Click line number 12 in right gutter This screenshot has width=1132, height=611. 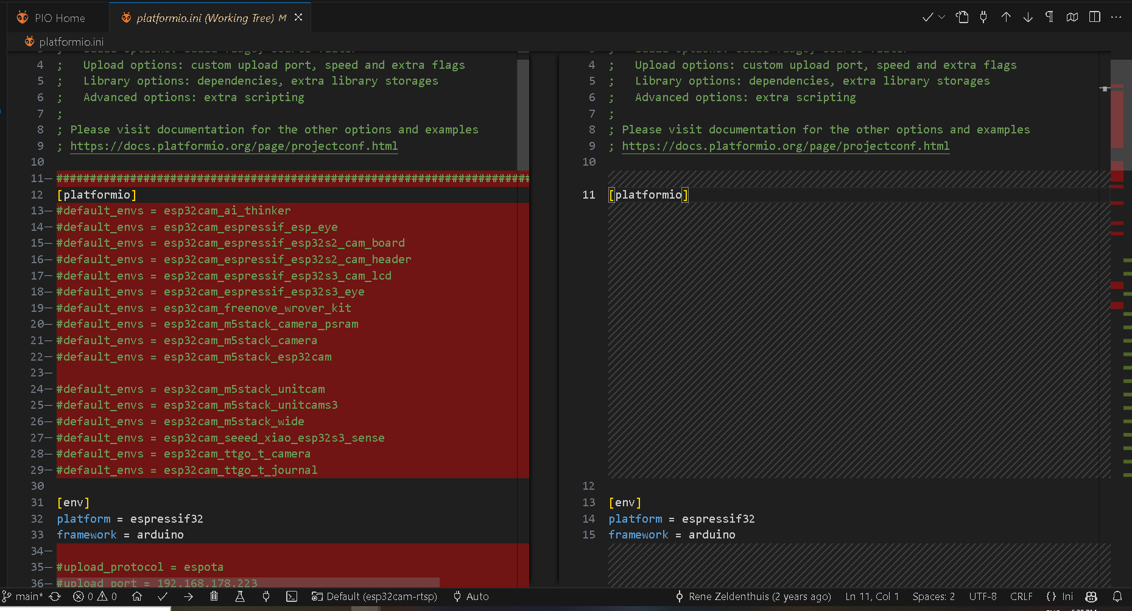tap(588, 486)
